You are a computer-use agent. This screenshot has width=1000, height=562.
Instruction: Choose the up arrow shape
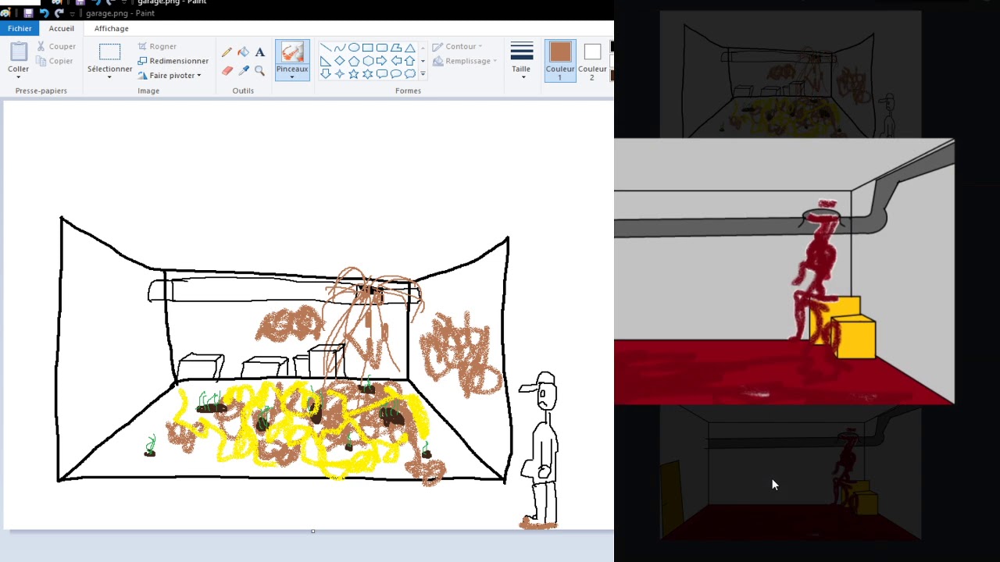pyautogui.click(x=409, y=61)
